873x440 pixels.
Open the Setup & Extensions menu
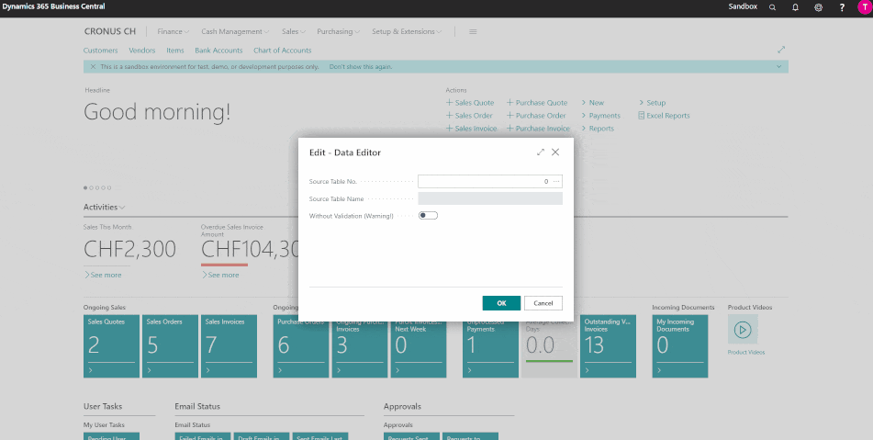click(407, 32)
